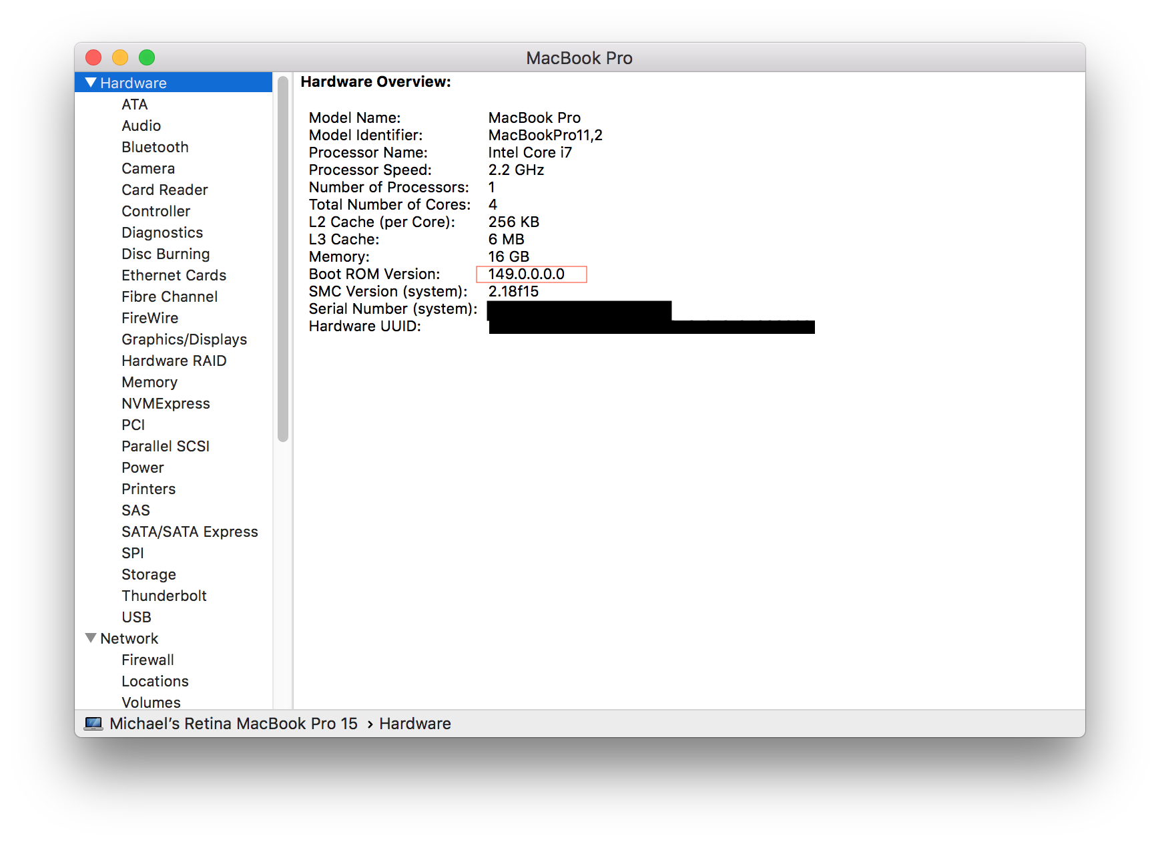Screen dimensions: 1160x844
Task: Click the laptop icon in path bar
Action: click(93, 724)
